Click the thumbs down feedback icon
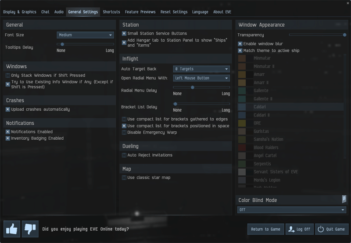This screenshot has width=351, height=243. 30,229
